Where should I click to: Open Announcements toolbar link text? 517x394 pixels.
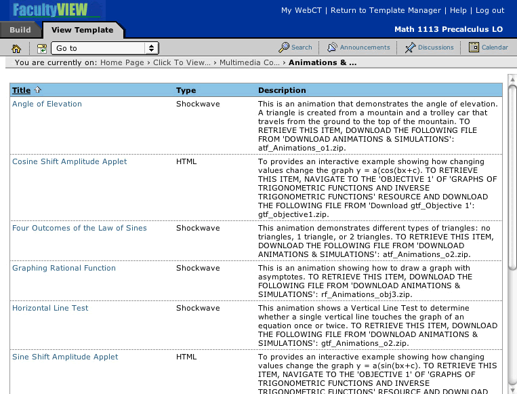point(365,47)
